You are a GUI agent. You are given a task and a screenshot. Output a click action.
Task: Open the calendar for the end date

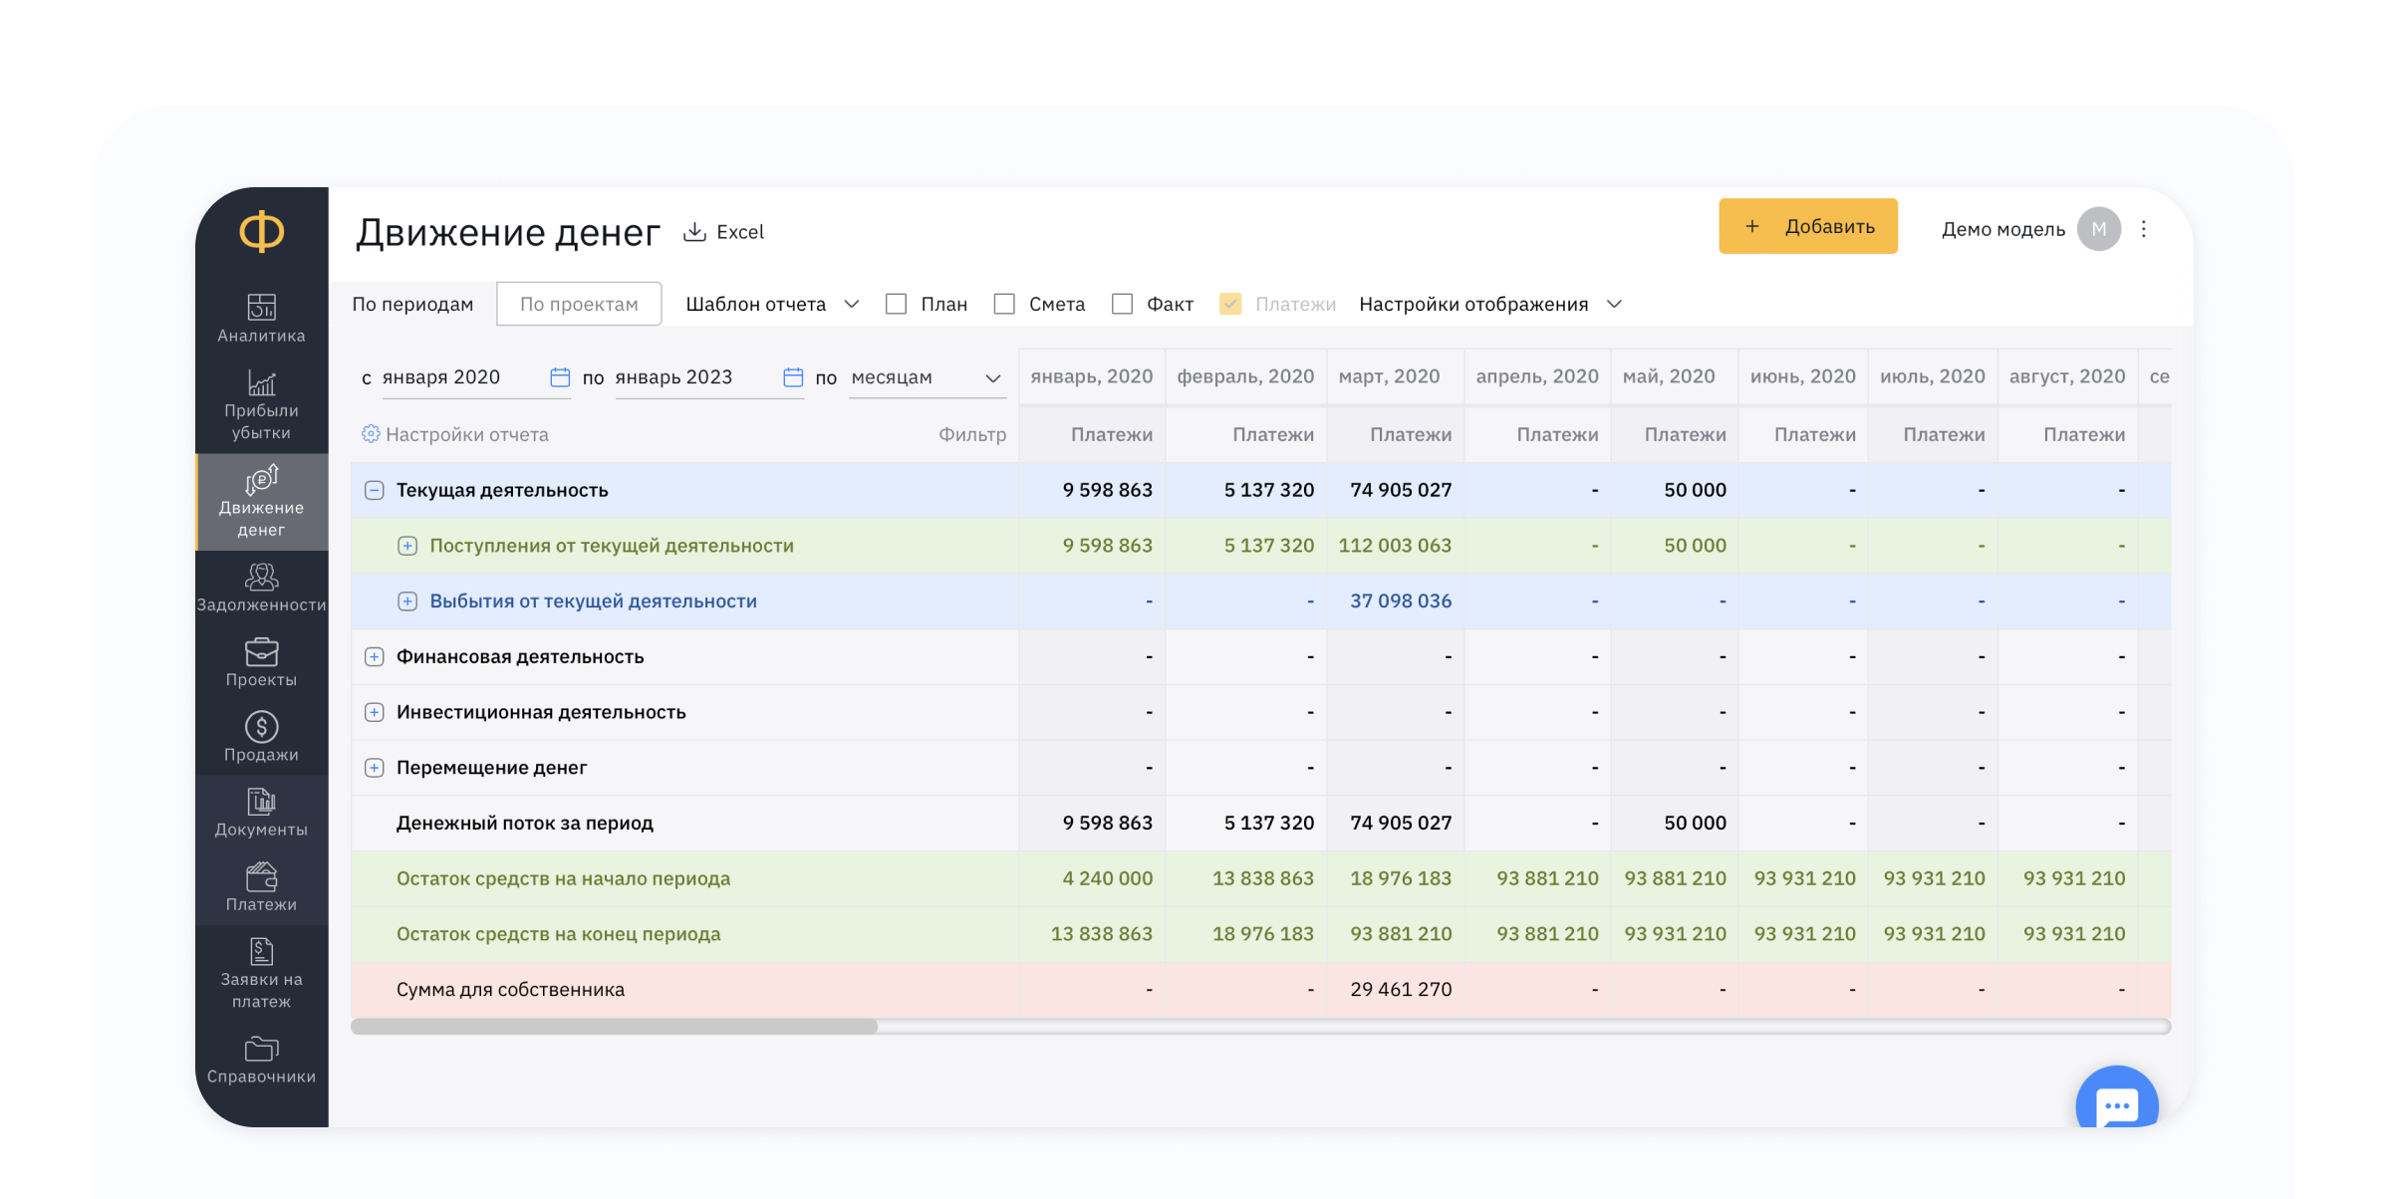tap(793, 377)
